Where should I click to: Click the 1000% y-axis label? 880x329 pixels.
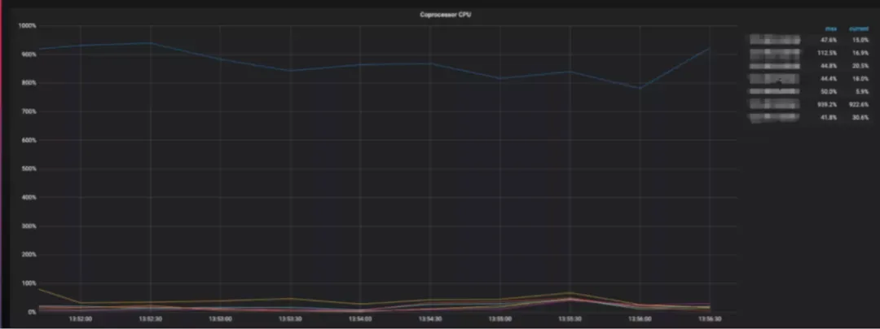[x=27, y=26]
